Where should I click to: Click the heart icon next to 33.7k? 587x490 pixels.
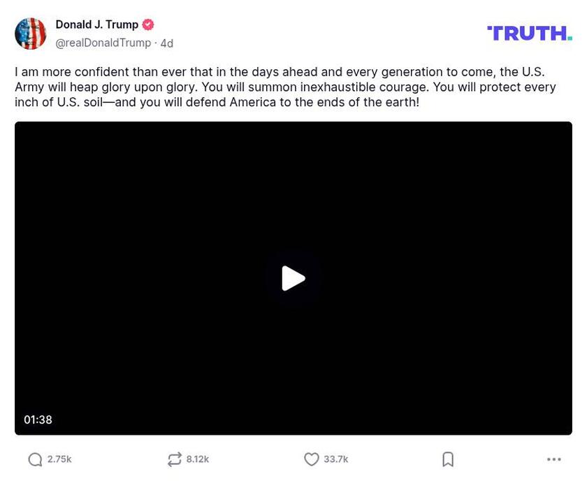click(x=312, y=459)
